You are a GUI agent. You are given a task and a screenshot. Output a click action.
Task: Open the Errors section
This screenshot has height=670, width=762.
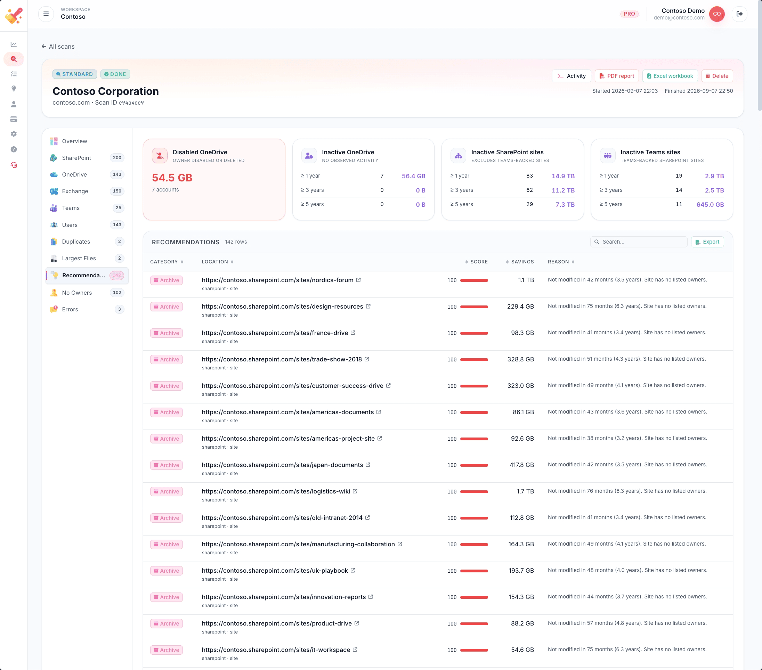(87, 310)
